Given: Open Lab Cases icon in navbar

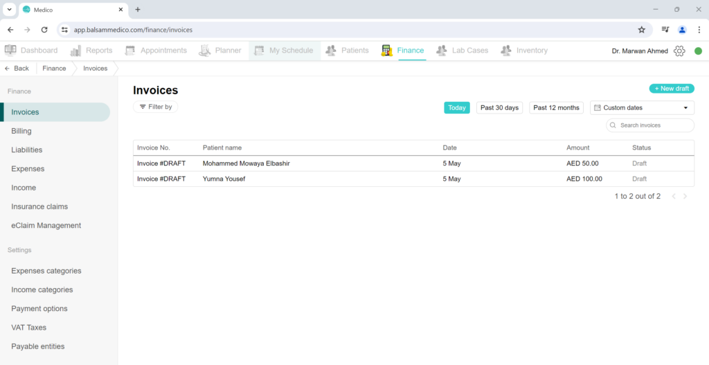Looking at the screenshot, I should 442,51.
